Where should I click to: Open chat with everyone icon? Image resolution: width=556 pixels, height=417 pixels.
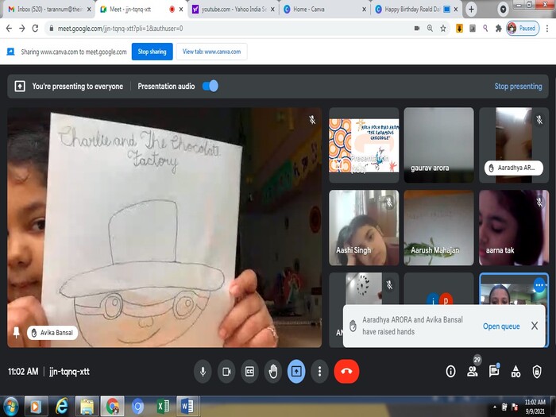point(494,371)
